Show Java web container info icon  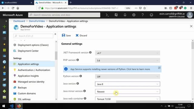click(85, 98)
